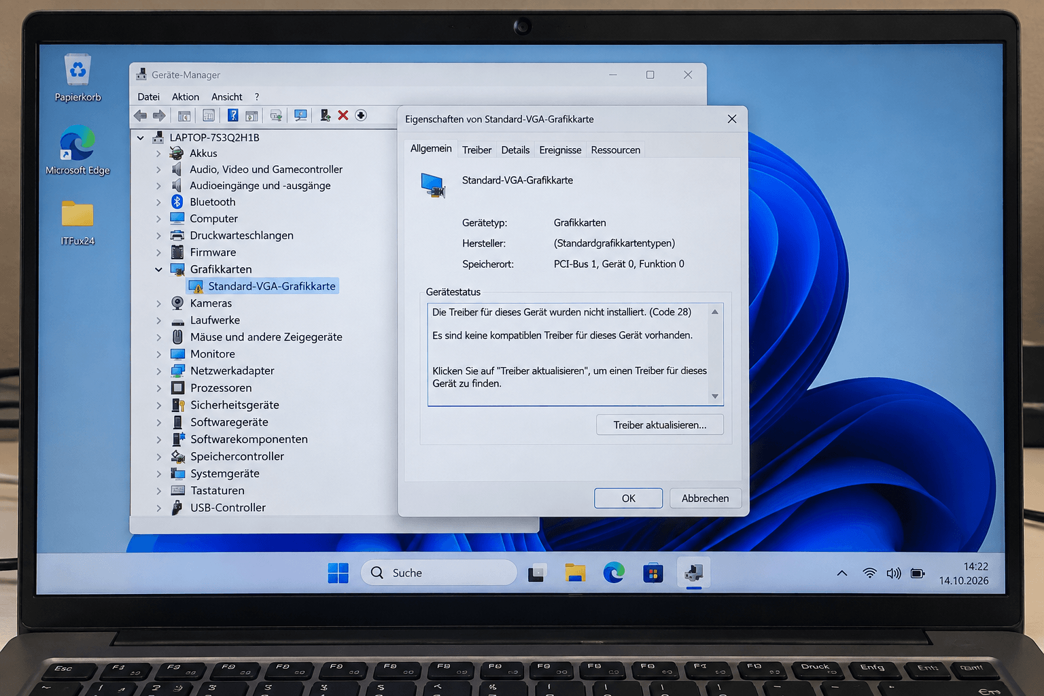Switch to the Ressourcen tab
This screenshot has height=696, width=1044.
point(615,150)
